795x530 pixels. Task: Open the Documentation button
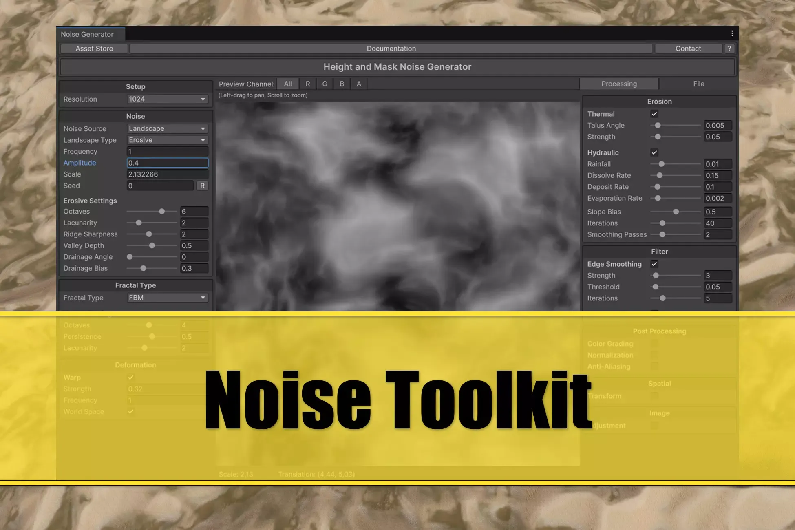(x=391, y=49)
